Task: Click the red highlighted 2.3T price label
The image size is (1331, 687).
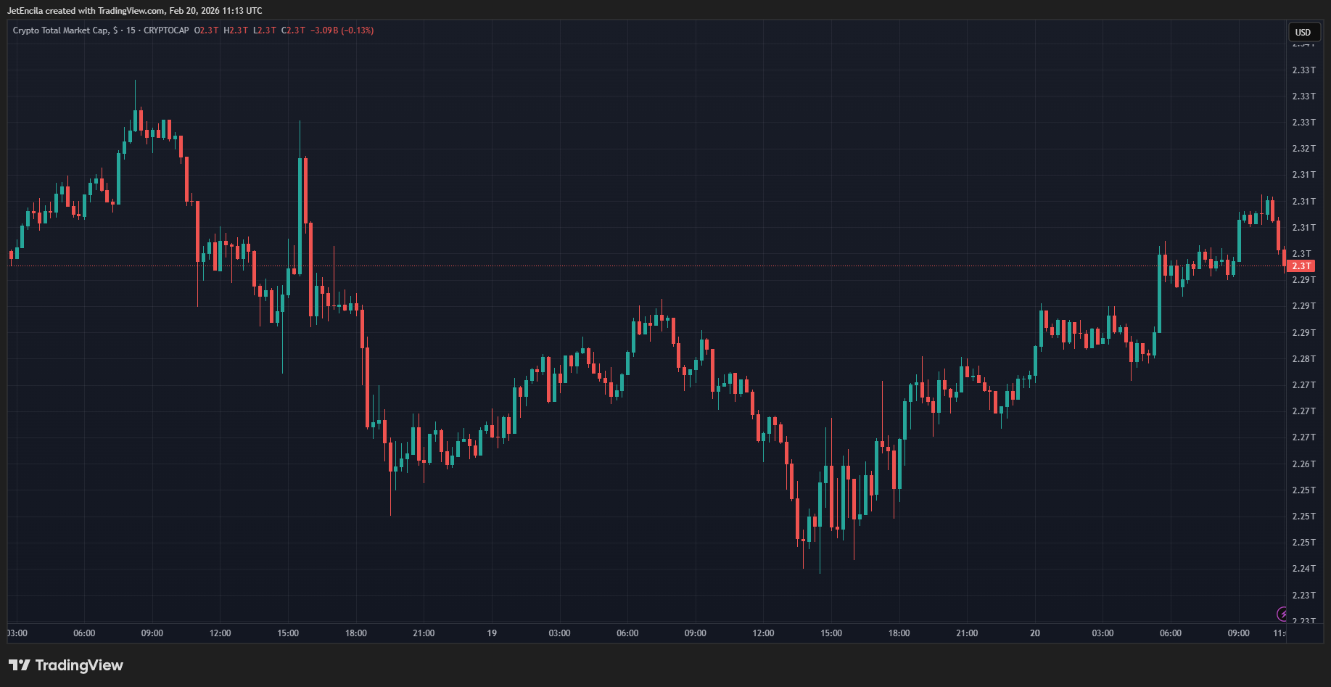Action: 1301,266
